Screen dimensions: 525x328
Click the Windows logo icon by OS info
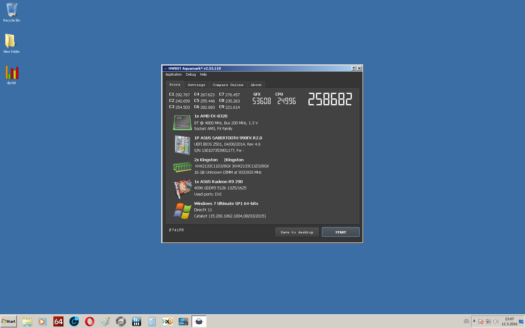coord(182,211)
